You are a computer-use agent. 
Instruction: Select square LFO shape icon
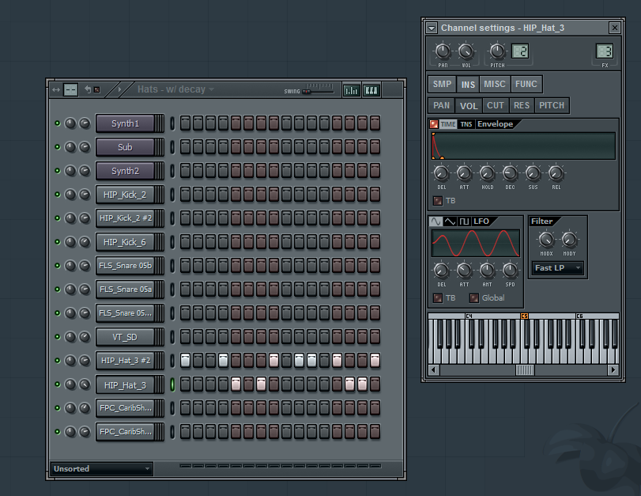(x=464, y=221)
